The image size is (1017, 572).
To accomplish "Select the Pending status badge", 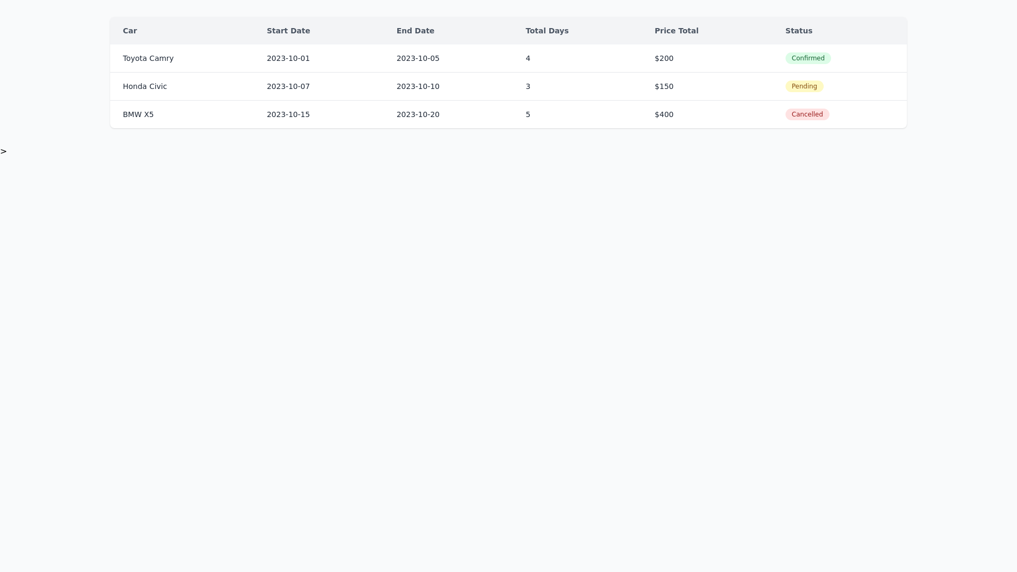I will [x=804, y=86].
